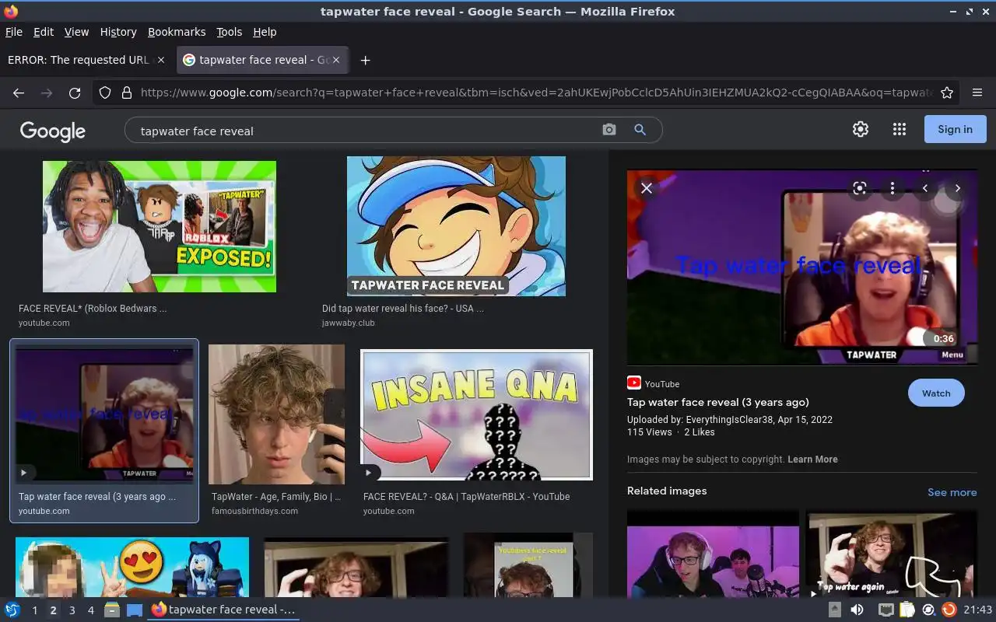Open the file manager taskbar icon
This screenshot has width=996, height=622.
coord(112,610)
